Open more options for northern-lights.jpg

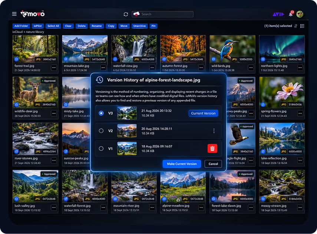coord(300,68)
